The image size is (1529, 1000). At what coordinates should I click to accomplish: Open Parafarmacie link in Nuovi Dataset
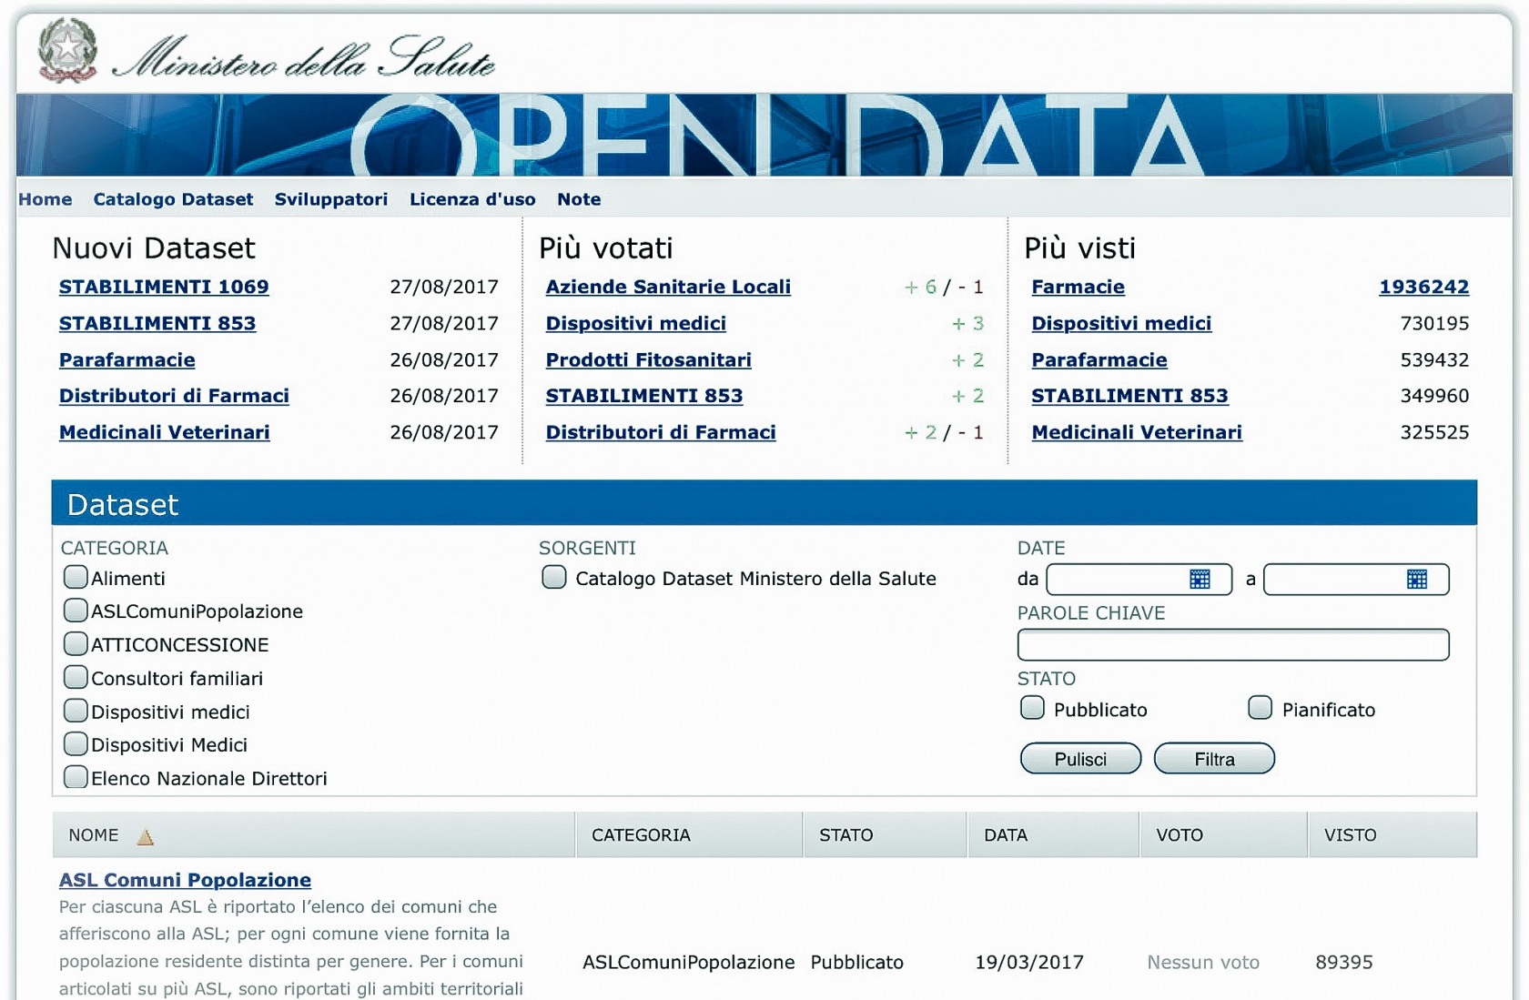click(127, 359)
